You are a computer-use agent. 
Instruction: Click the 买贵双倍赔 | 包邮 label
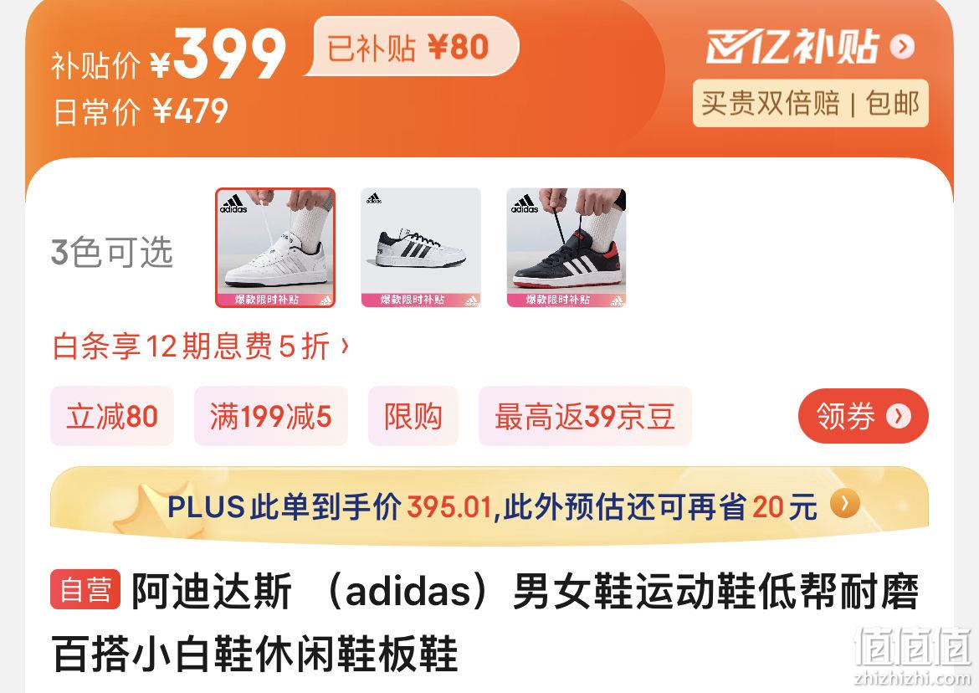click(811, 103)
